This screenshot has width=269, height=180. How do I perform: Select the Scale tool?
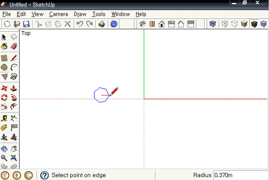(4, 107)
